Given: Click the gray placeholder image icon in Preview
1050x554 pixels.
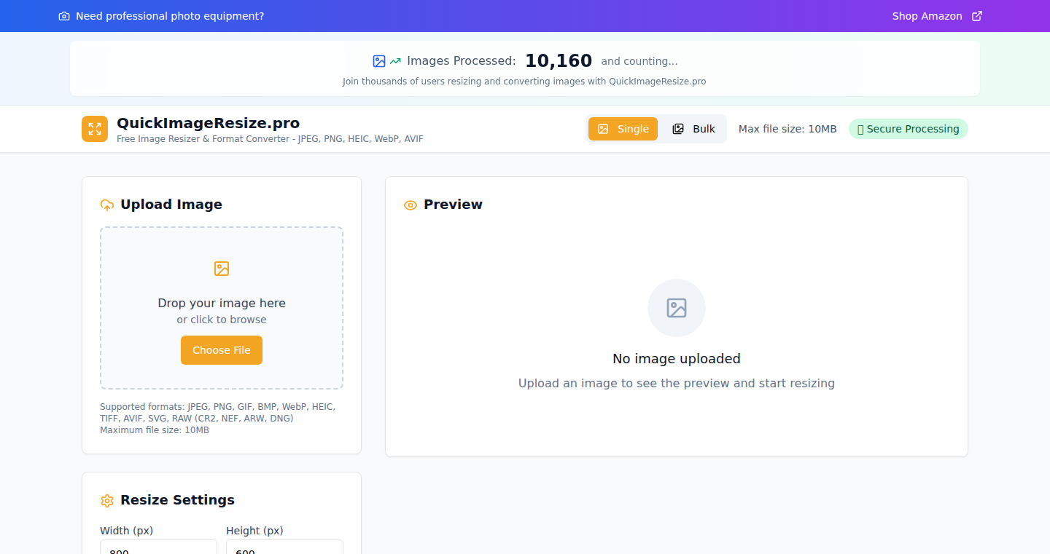Looking at the screenshot, I should click(677, 308).
